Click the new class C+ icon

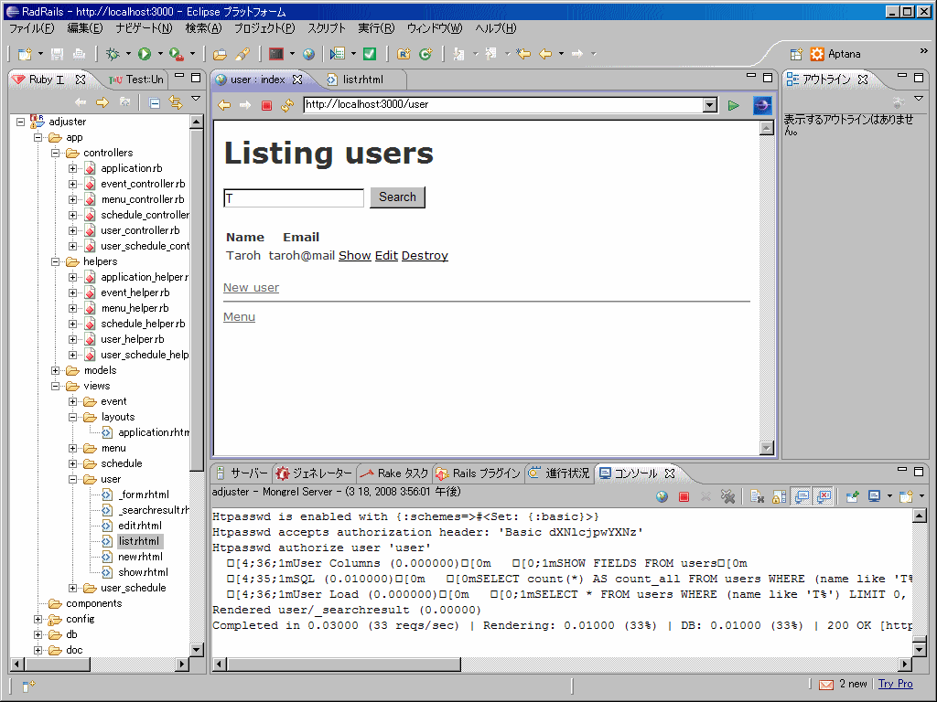(x=425, y=54)
